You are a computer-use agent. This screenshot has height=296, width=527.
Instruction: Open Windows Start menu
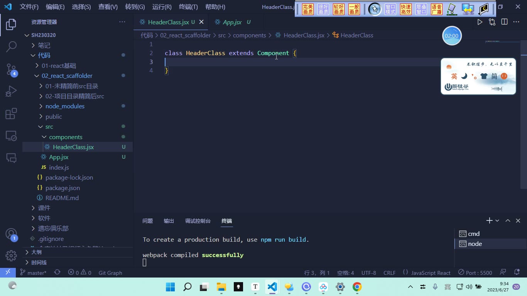click(171, 287)
